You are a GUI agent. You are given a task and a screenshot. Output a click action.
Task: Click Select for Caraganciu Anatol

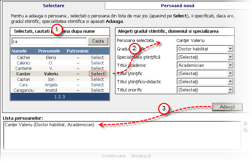[97, 90]
